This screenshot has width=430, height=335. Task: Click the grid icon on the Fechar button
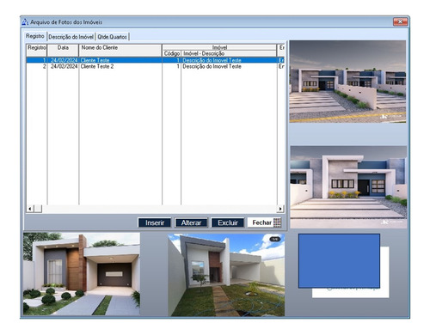[277, 222]
